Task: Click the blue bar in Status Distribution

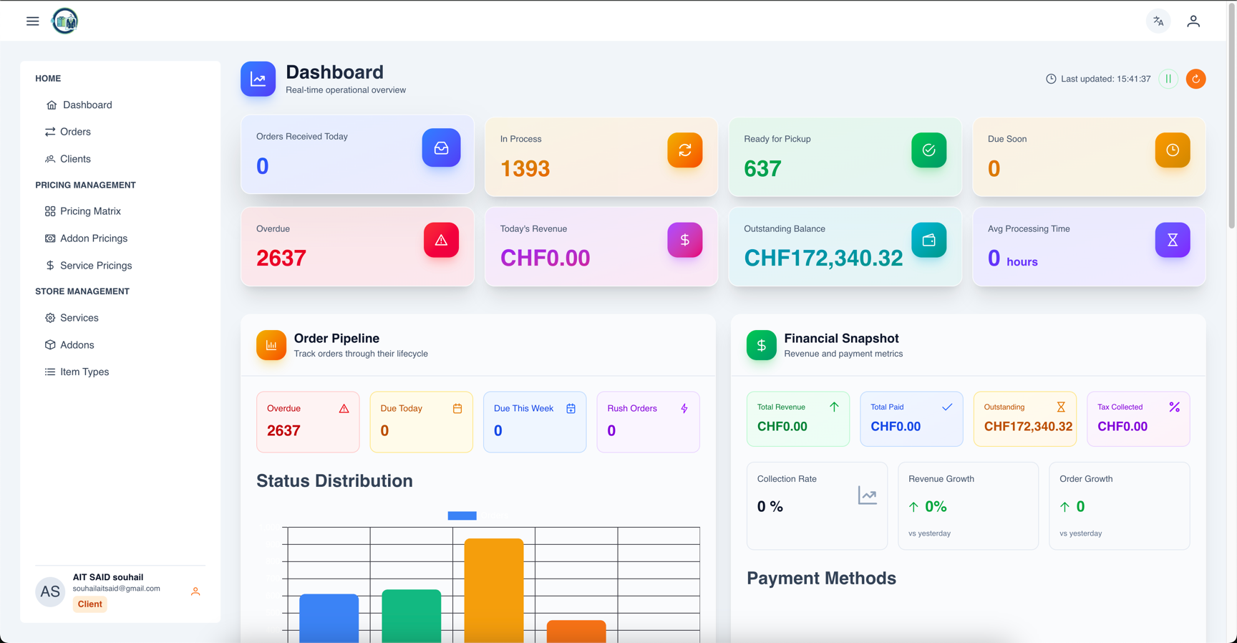Action: point(329,618)
